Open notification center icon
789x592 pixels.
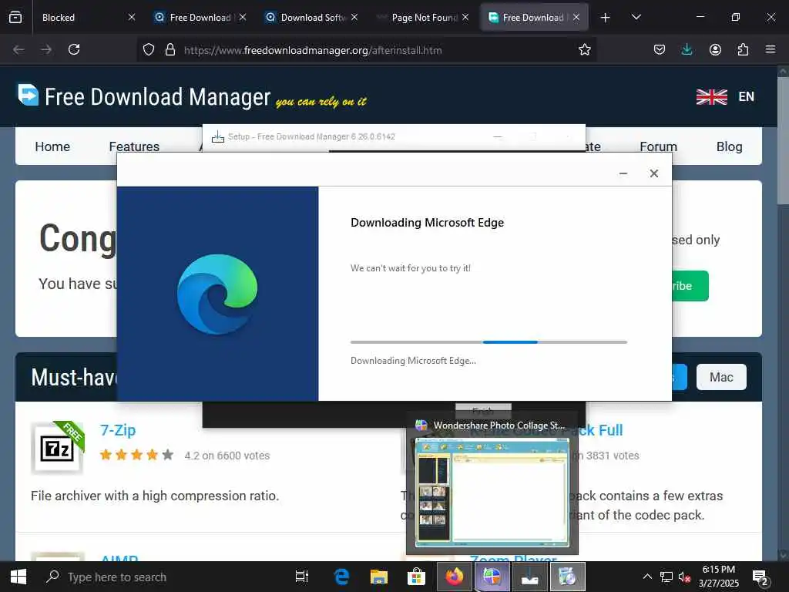coord(760,577)
